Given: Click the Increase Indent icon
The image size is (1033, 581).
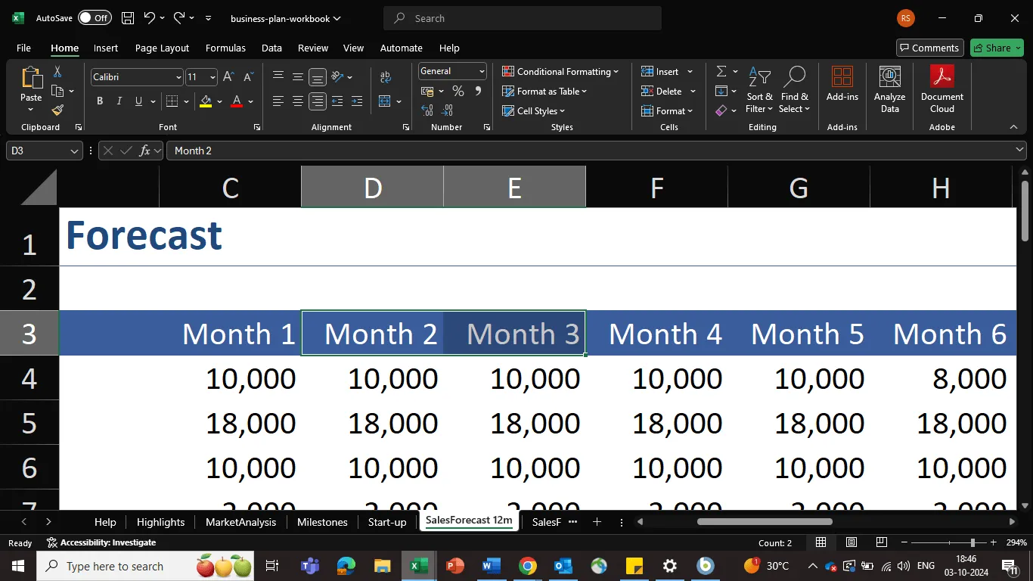Looking at the screenshot, I should [x=357, y=101].
